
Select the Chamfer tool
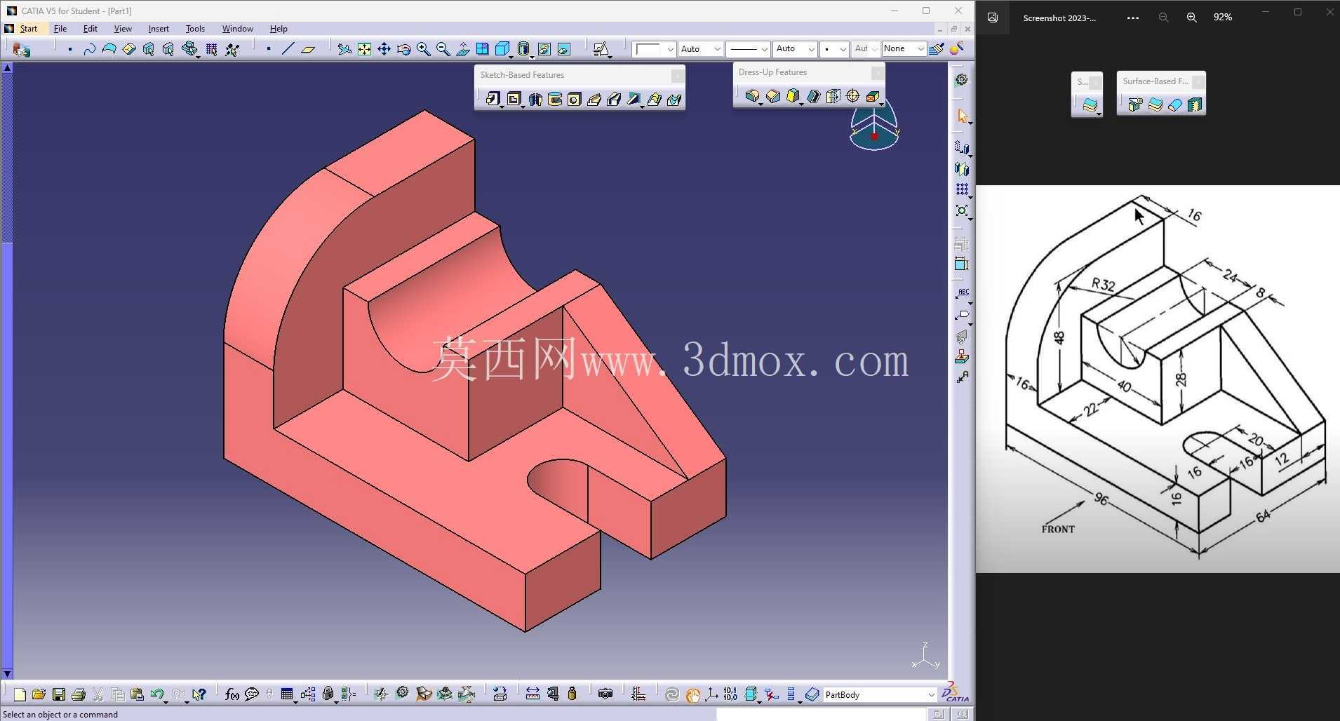pos(773,96)
